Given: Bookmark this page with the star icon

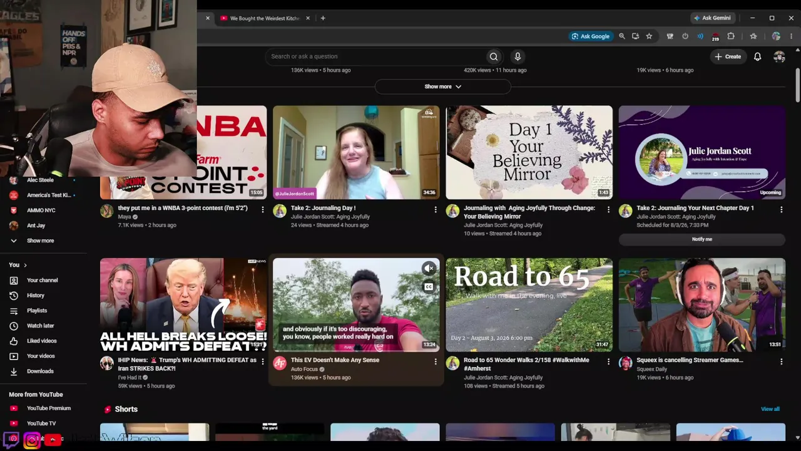Looking at the screenshot, I should (x=649, y=36).
